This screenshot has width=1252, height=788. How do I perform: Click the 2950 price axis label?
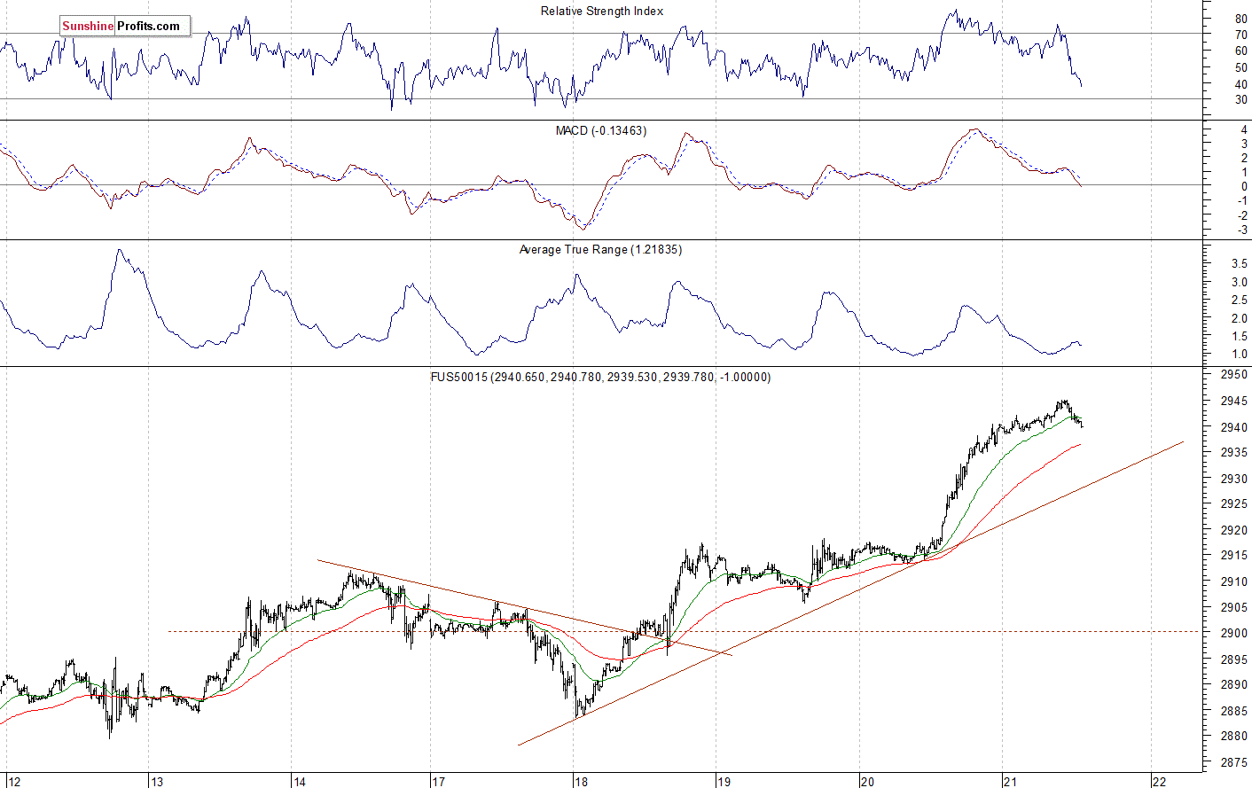point(1233,375)
